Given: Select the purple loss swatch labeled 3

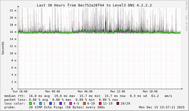Looking at the screenshot, I should (x=61, y=103).
